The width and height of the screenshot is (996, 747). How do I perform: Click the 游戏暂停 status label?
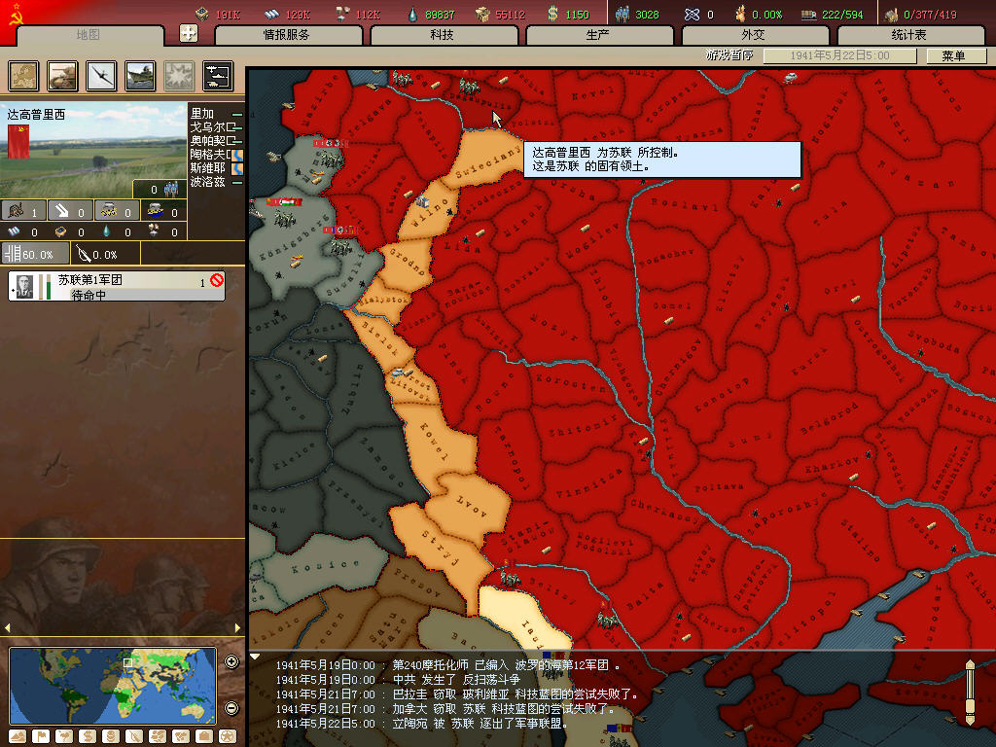(729, 55)
